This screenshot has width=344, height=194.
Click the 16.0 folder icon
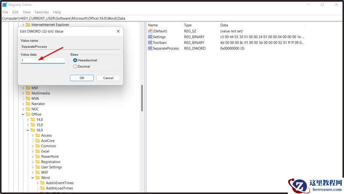(x=33, y=130)
